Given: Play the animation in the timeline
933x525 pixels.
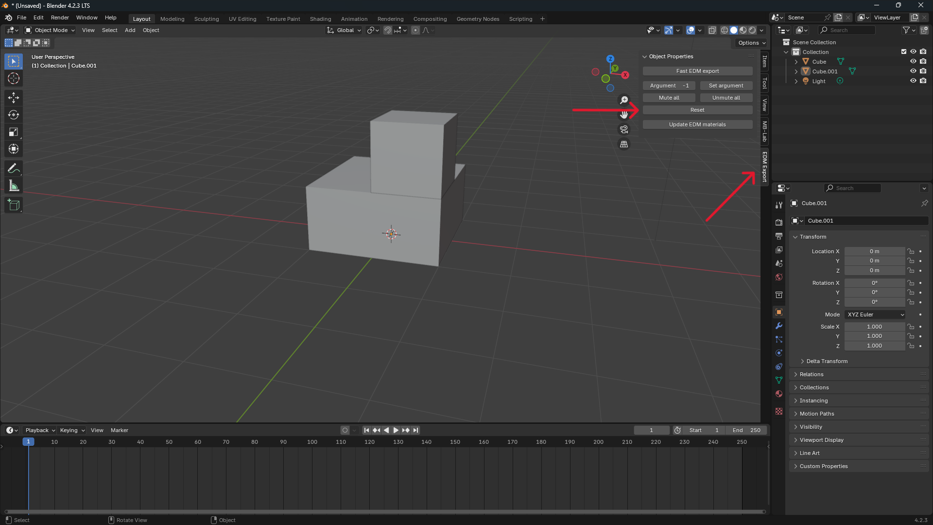Looking at the screenshot, I should tap(396, 430).
